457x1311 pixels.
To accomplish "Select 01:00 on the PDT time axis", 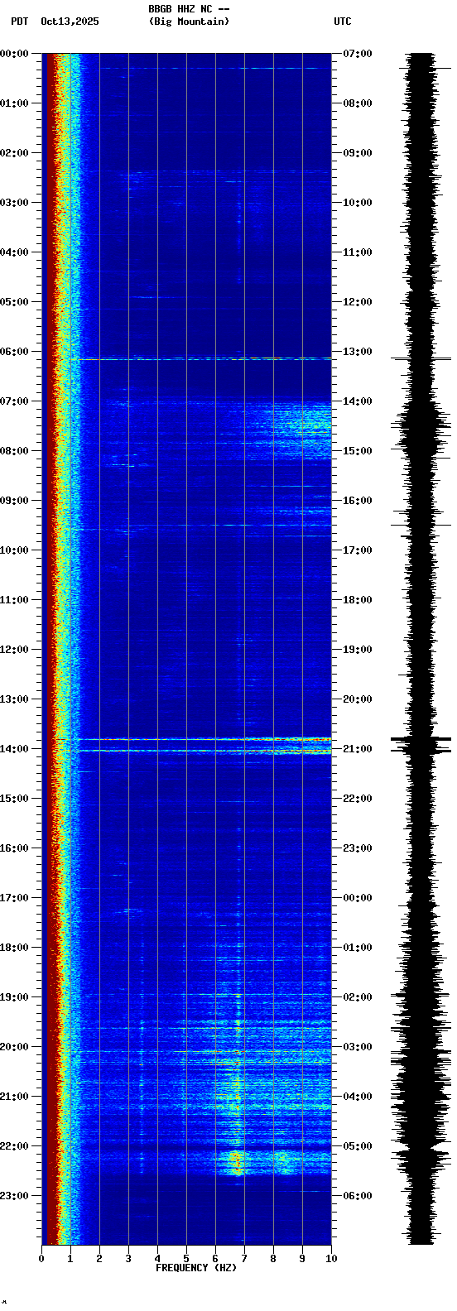I will (x=14, y=103).
